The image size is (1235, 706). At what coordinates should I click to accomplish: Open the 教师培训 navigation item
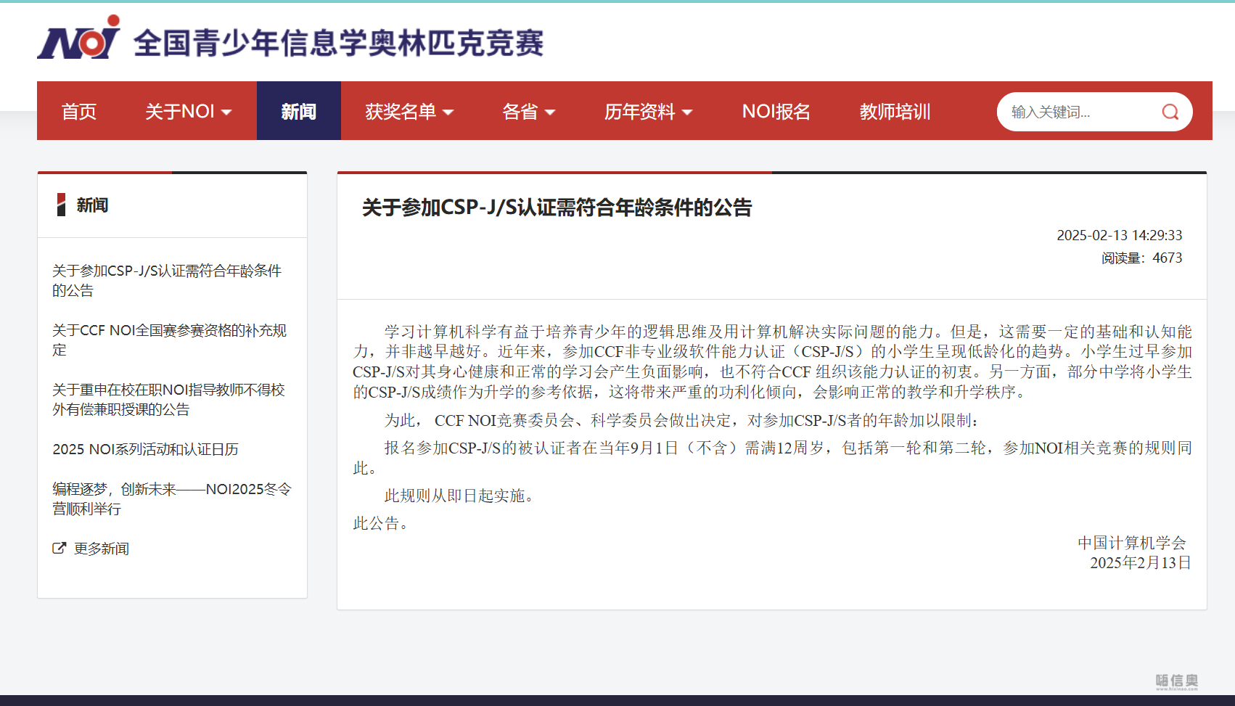pyautogui.click(x=895, y=111)
